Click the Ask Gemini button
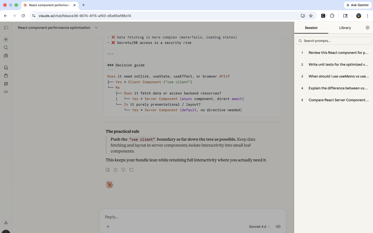This screenshot has height=233, width=373. coord(357,5)
